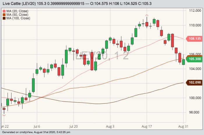This screenshot has height=135, width=204.
Task: Click the C:105.3 close value in header
Action: click(x=145, y=4)
